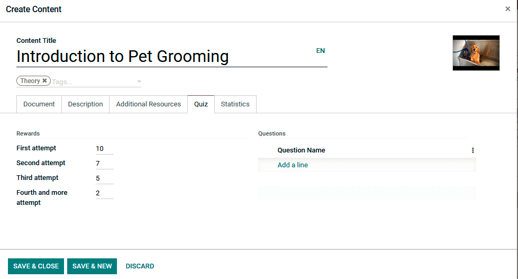
Task: Click the dog grooming thumbnail image
Action: 476,53
